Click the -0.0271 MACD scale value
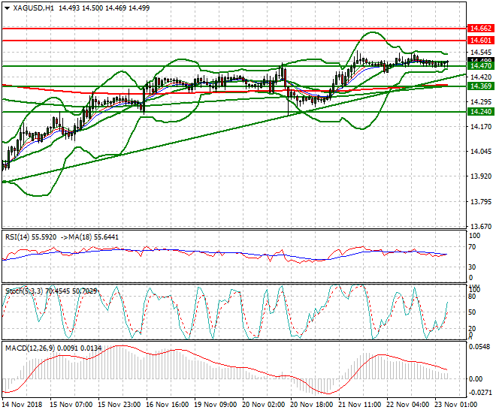This screenshot has width=496, height=413. [479, 393]
